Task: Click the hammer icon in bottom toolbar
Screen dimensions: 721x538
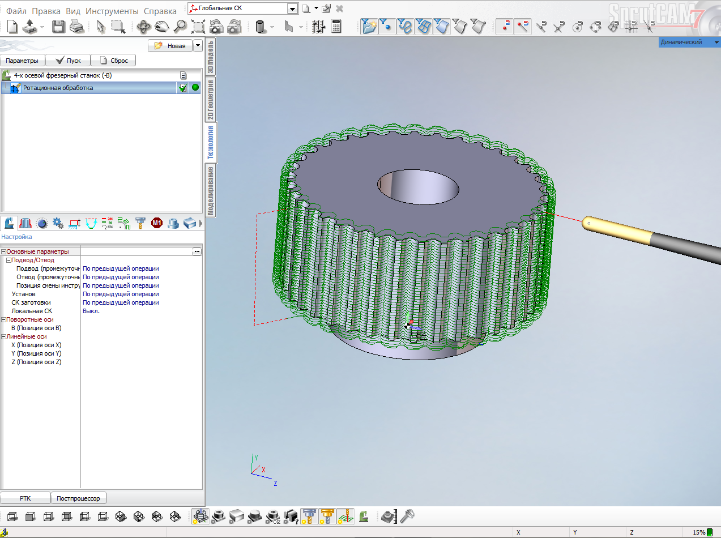Action: [407, 516]
